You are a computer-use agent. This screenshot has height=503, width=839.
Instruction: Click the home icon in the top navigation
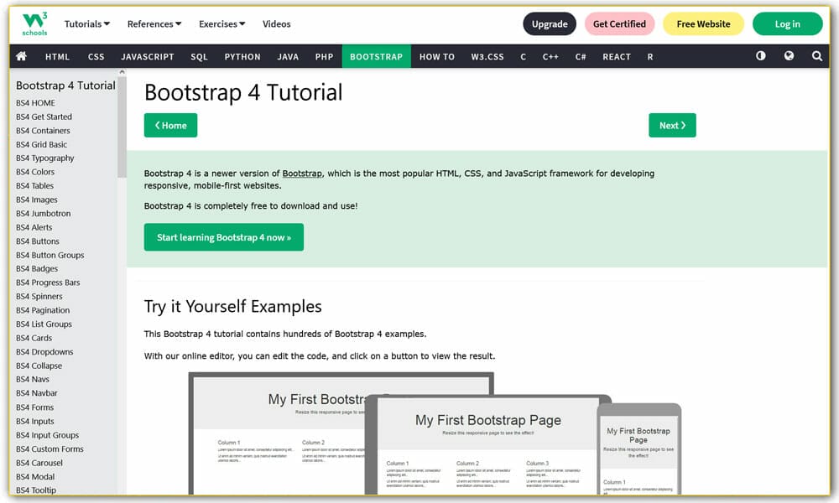coord(20,56)
